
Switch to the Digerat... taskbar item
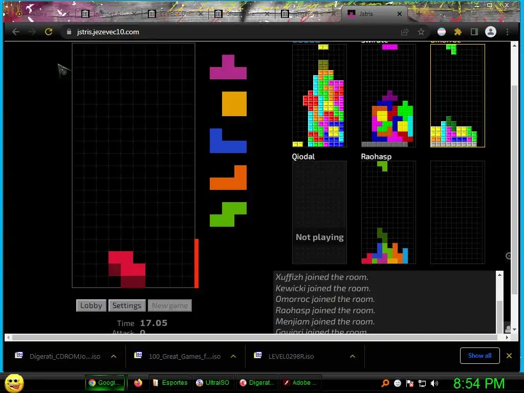[257, 383]
